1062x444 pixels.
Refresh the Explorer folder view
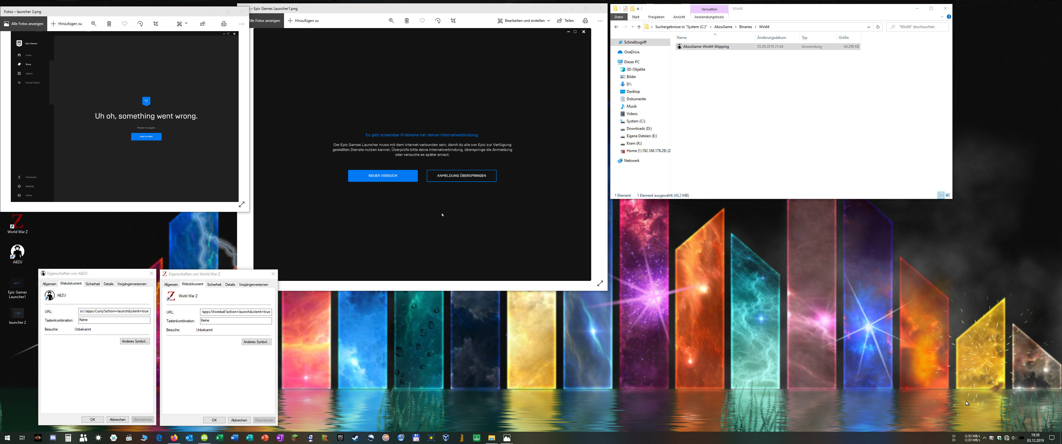coord(878,27)
